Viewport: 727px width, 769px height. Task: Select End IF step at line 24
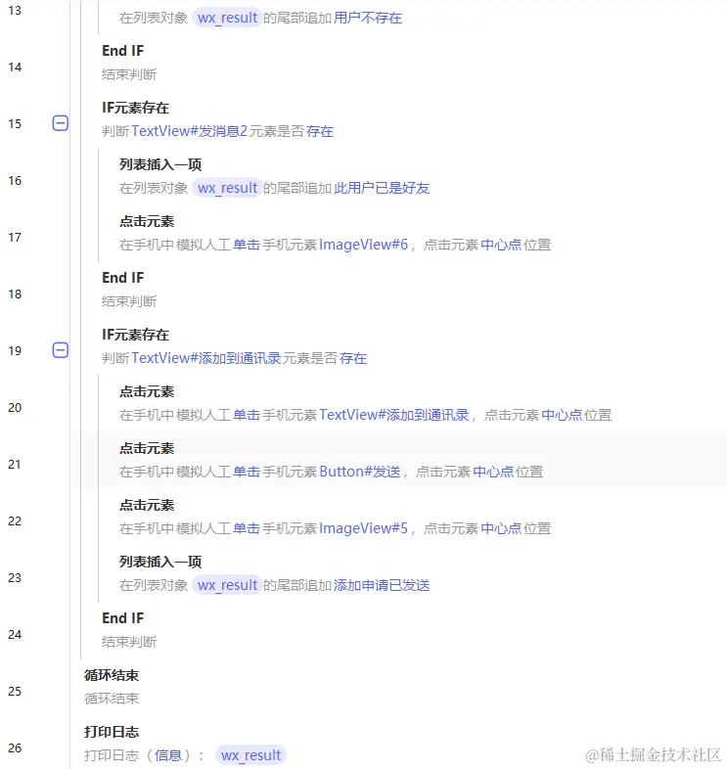pyautogui.click(x=122, y=618)
